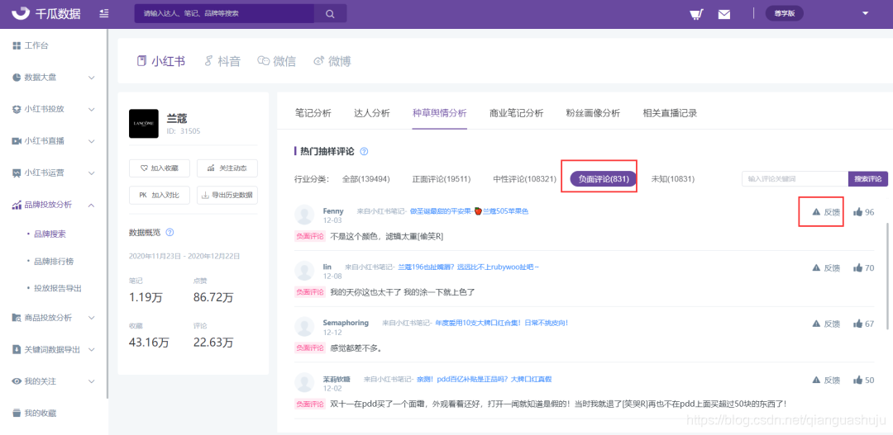This screenshot has width=893, height=435.
Task: Open the 粉丝画像分析 tab
Action: coord(593,112)
